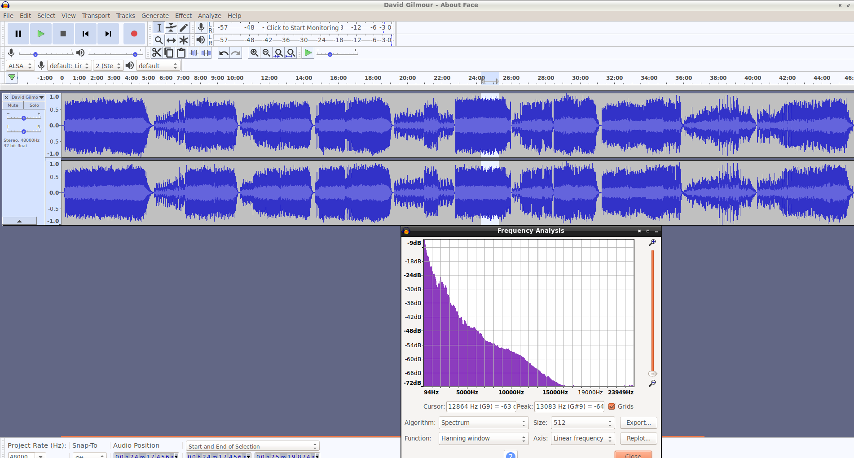Click the Cursor frequency readout field
This screenshot has width=854, height=458.
tap(481, 406)
